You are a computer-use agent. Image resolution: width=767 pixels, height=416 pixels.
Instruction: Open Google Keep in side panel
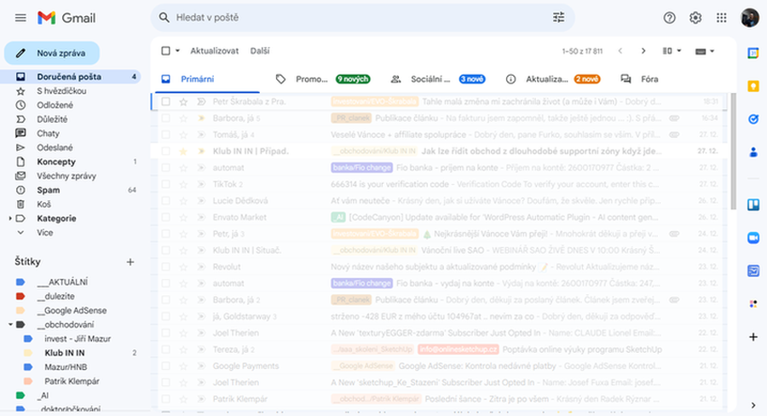tap(753, 87)
